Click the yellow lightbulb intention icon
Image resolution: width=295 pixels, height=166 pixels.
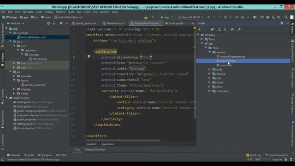click(x=88, y=56)
